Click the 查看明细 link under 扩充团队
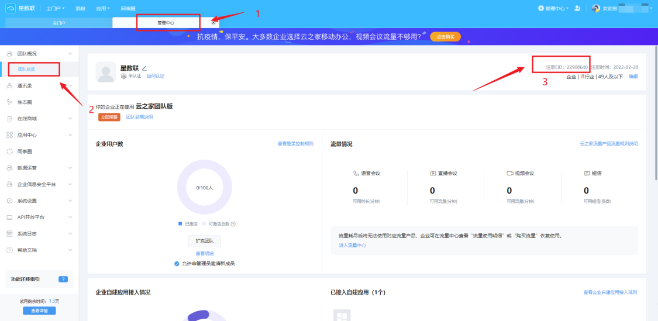 [204, 253]
